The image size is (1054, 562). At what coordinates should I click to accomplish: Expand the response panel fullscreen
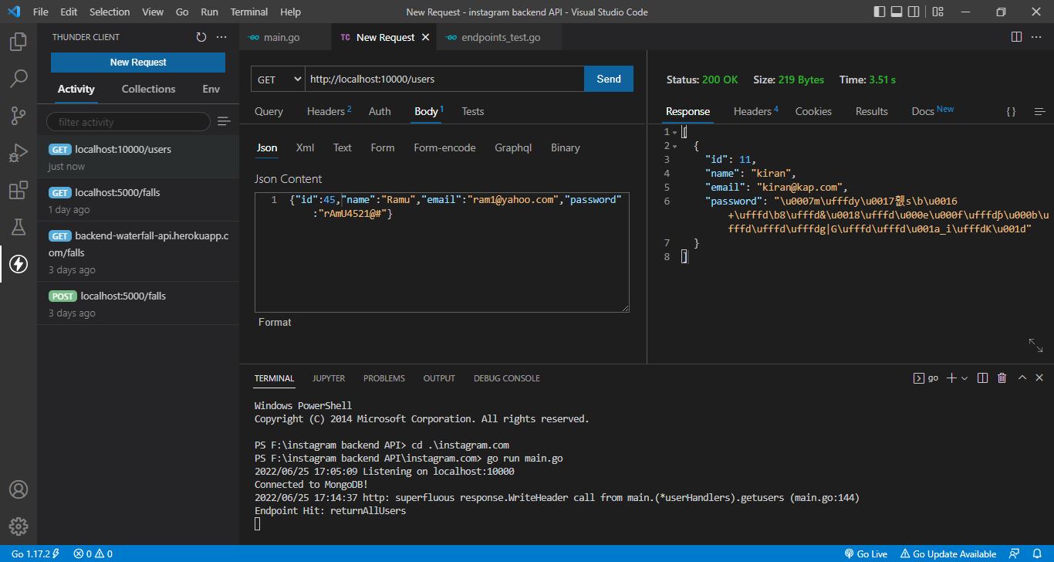tap(1035, 345)
